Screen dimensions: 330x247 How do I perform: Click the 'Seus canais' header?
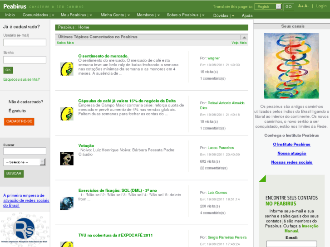click(x=293, y=26)
